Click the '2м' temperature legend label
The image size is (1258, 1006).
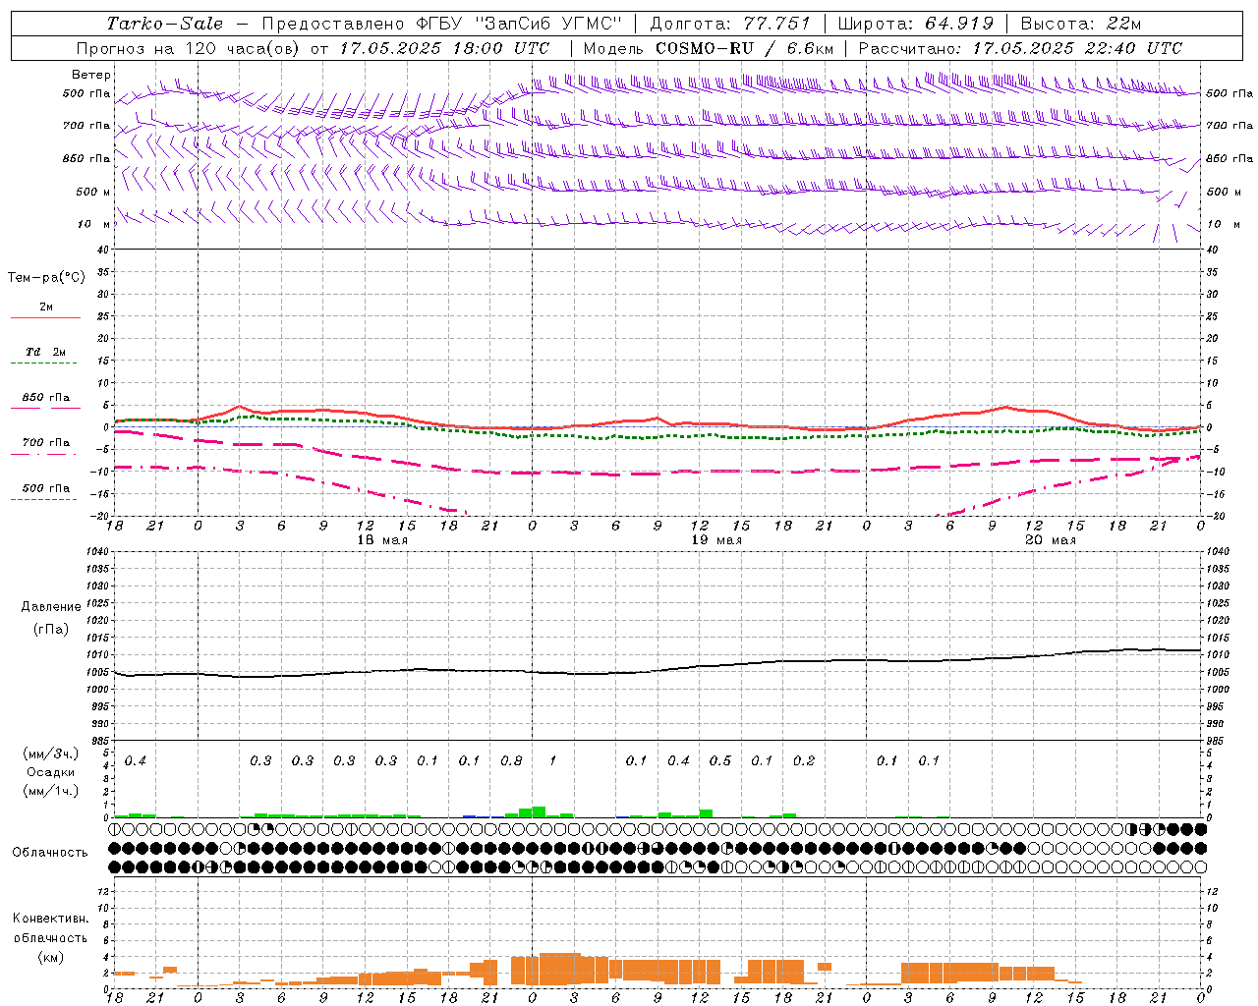(46, 307)
